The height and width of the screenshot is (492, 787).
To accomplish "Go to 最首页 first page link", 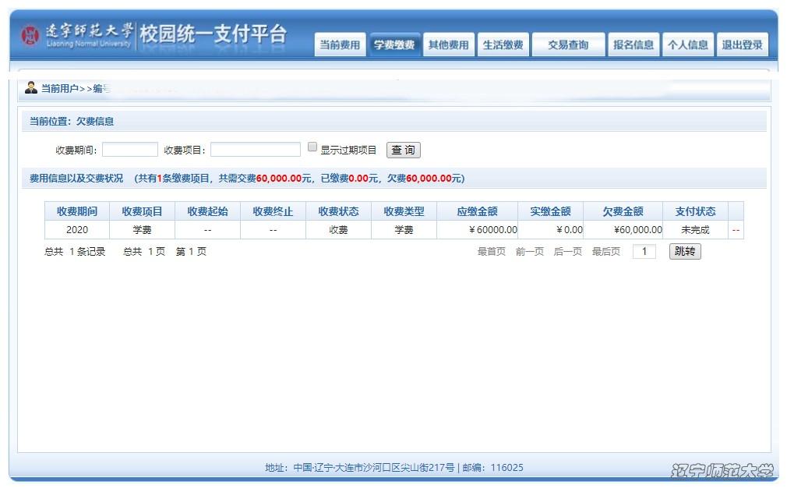I will point(491,252).
